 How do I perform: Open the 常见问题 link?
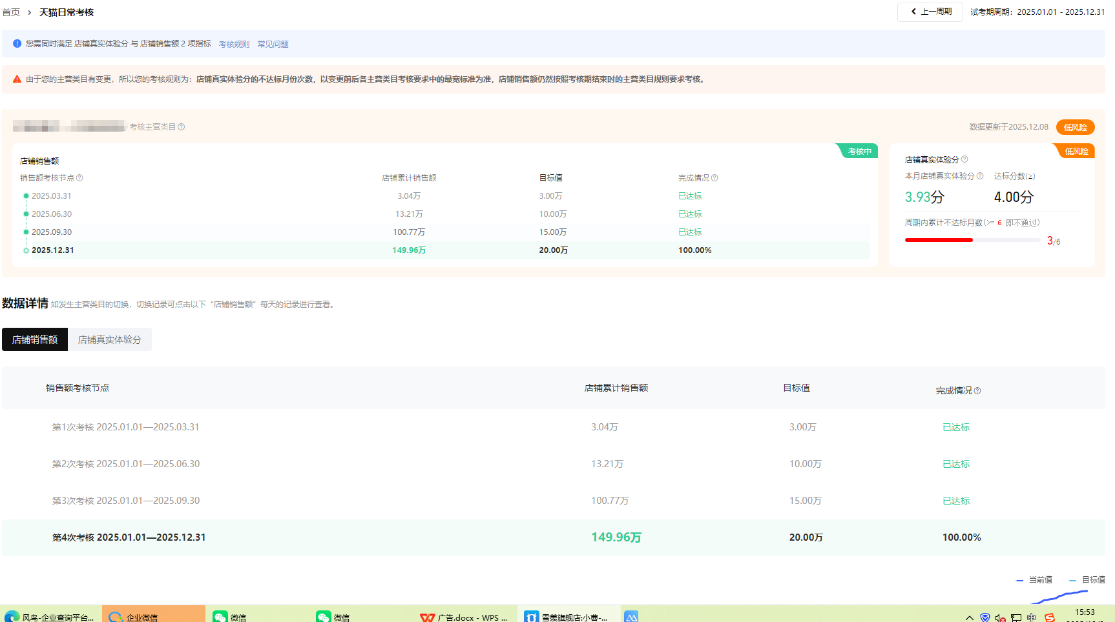point(273,44)
